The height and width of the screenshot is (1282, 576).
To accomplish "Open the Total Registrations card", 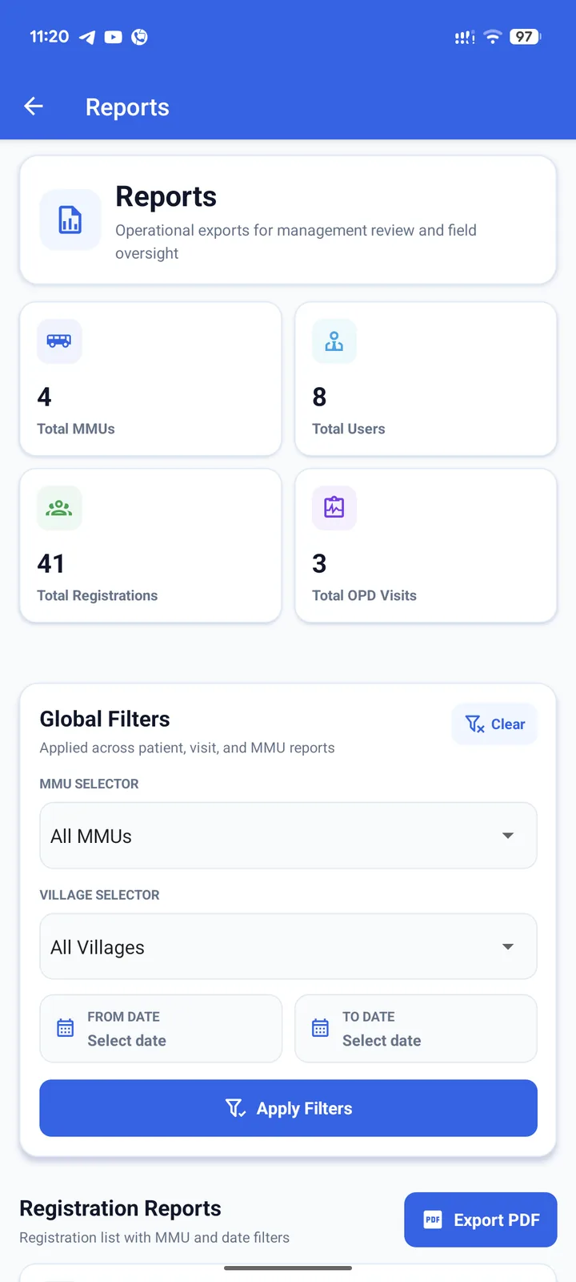I will tap(150, 546).
